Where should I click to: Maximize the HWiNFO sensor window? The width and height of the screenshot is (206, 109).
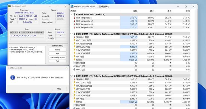[x=186, y=7]
